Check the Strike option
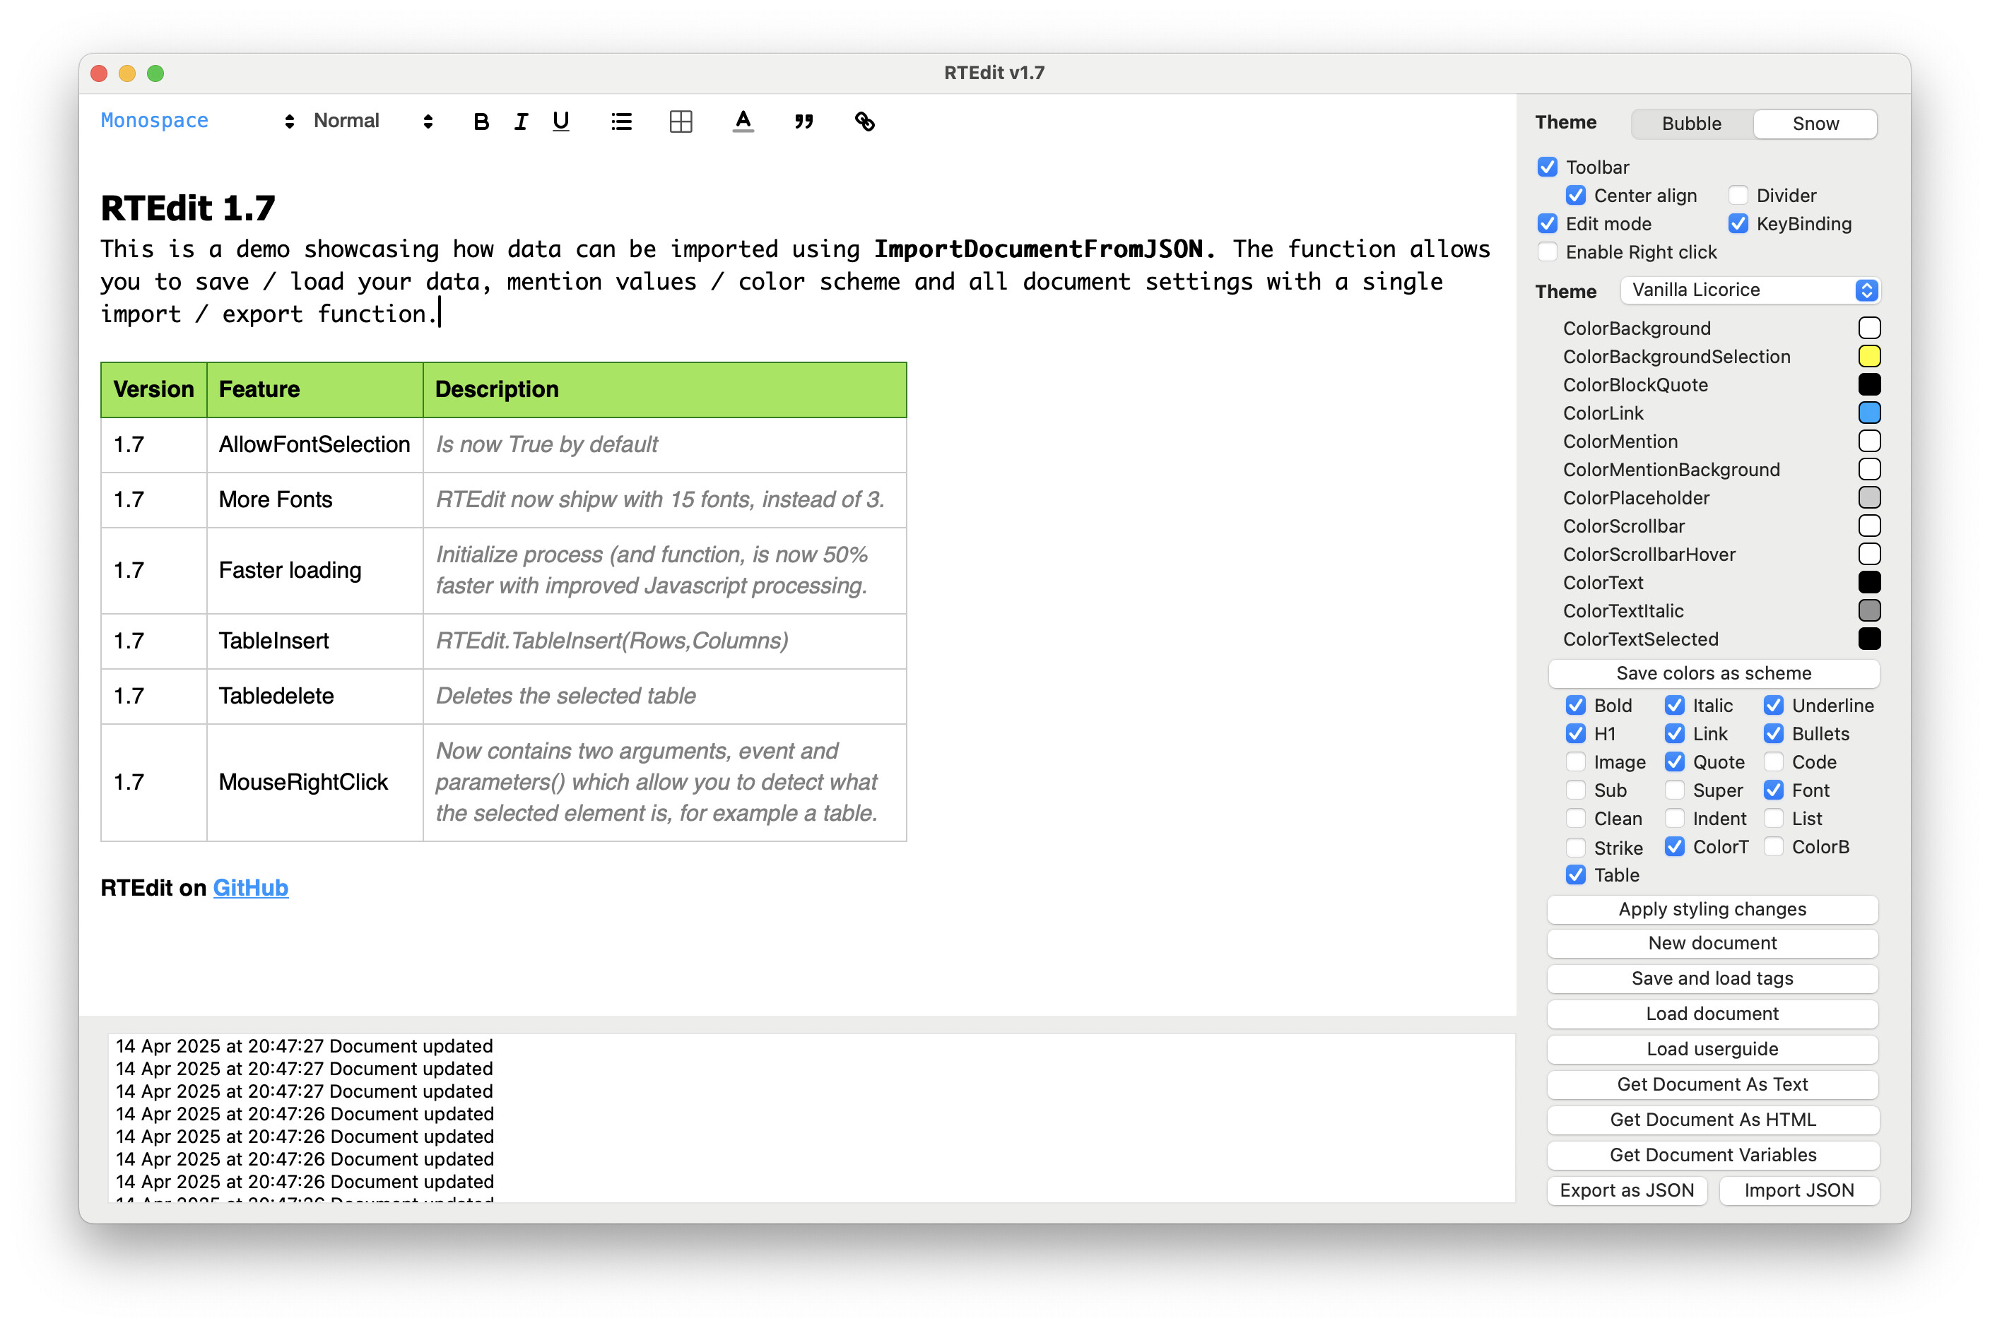 pos(1576,848)
